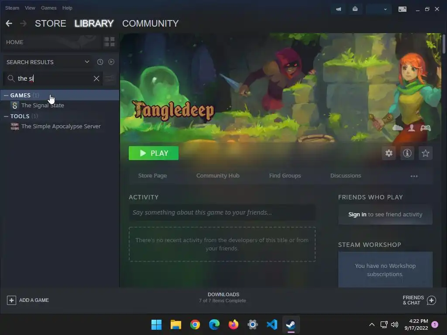Collapse the GAMES category
Image resolution: width=447 pixels, height=335 pixels.
pyautogui.click(x=6, y=96)
